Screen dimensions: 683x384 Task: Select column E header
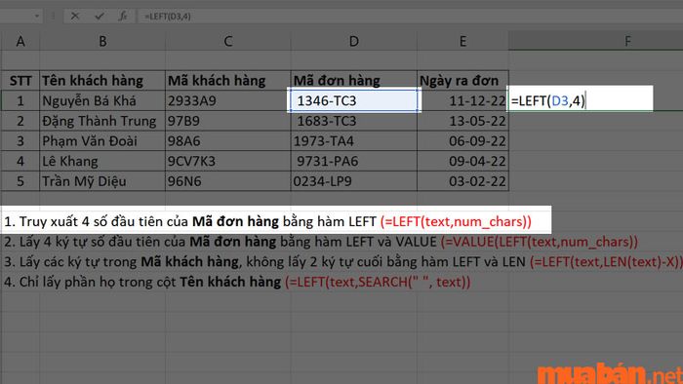coord(462,41)
